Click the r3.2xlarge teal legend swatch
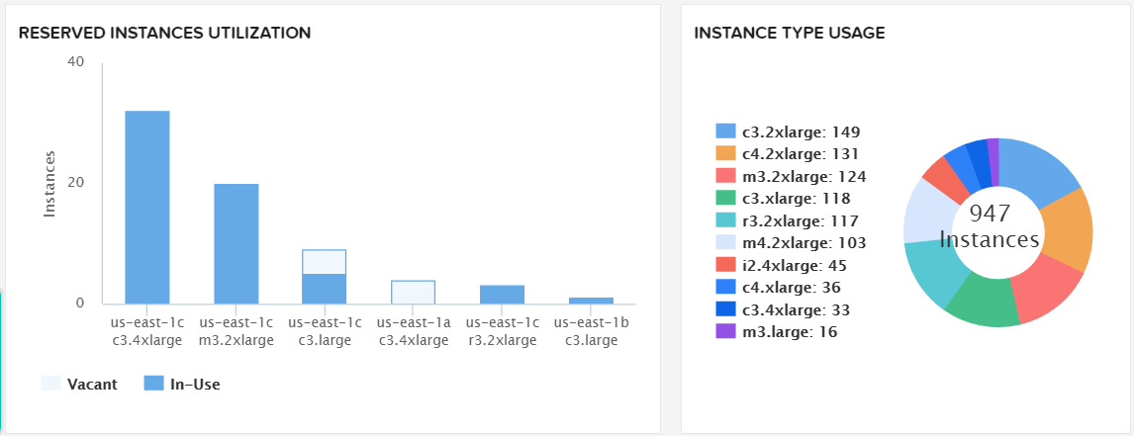This screenshot has width=1134, height=436. click(x=725, y=220)
